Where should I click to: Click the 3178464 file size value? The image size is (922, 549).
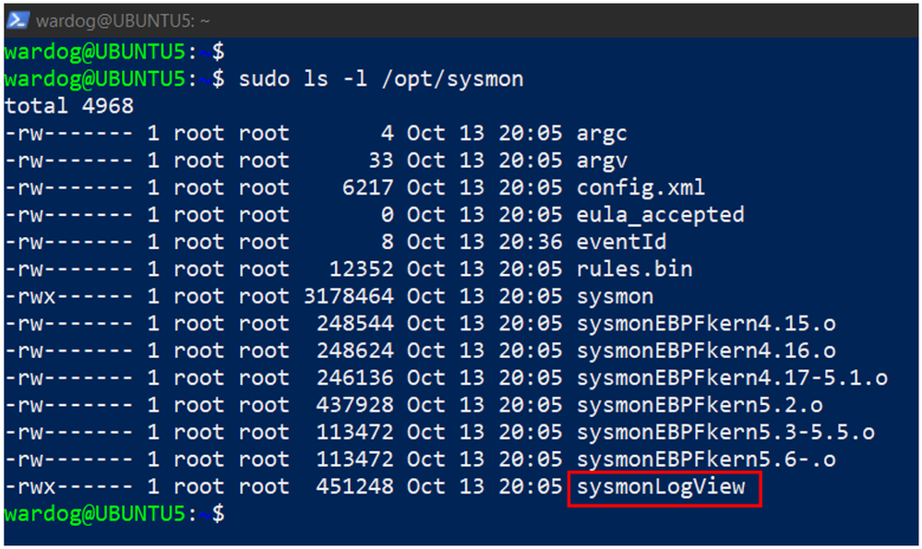pos(349,296)
